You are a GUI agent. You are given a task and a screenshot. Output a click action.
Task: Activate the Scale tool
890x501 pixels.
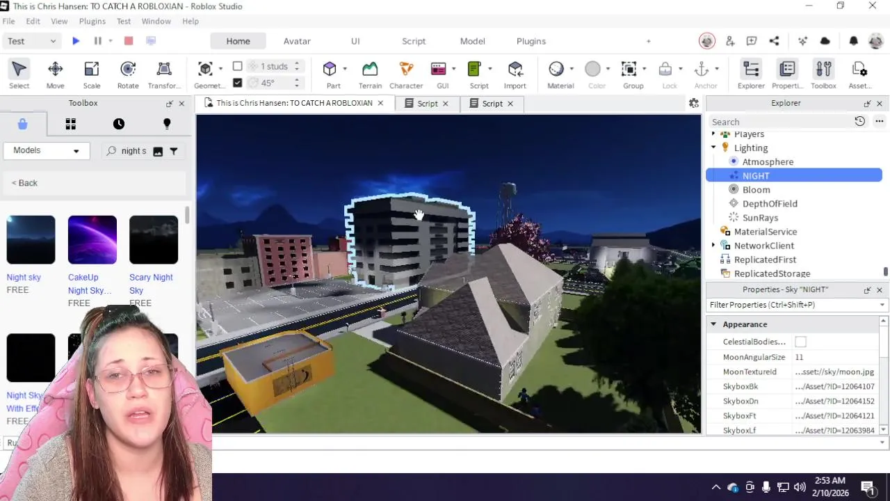pyautogui.click(x=91, y=75)
